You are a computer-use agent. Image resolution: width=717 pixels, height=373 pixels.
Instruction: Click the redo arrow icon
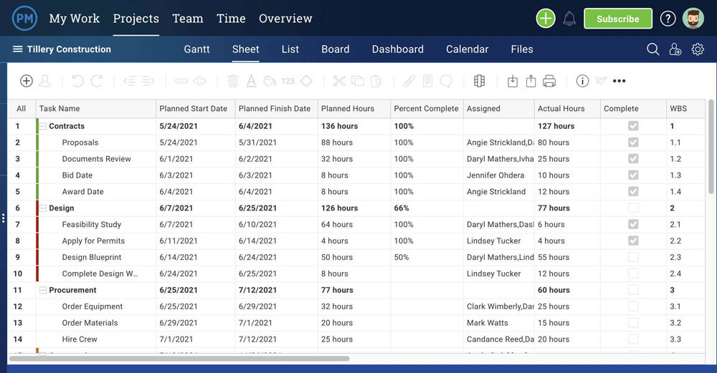[97, 81]
